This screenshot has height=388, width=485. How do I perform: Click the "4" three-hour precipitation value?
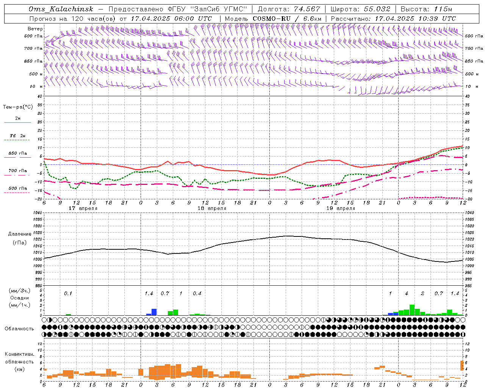[x=407, y=293]
